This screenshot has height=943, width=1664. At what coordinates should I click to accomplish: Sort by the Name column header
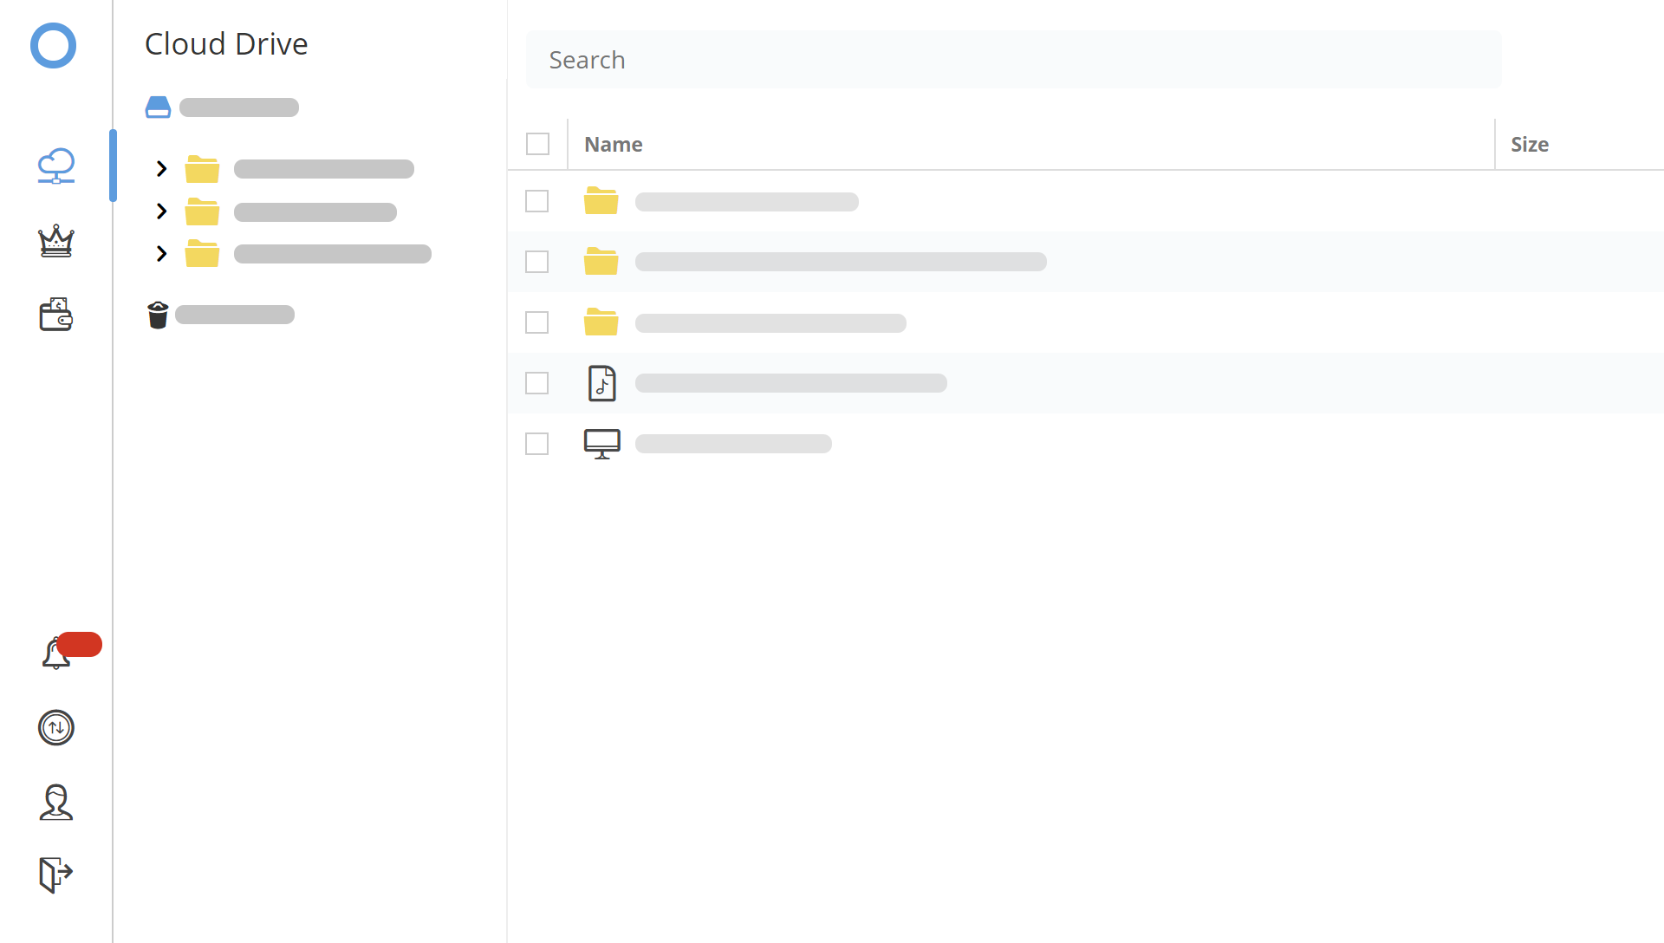pyautogui.click(x=613, y=144)
